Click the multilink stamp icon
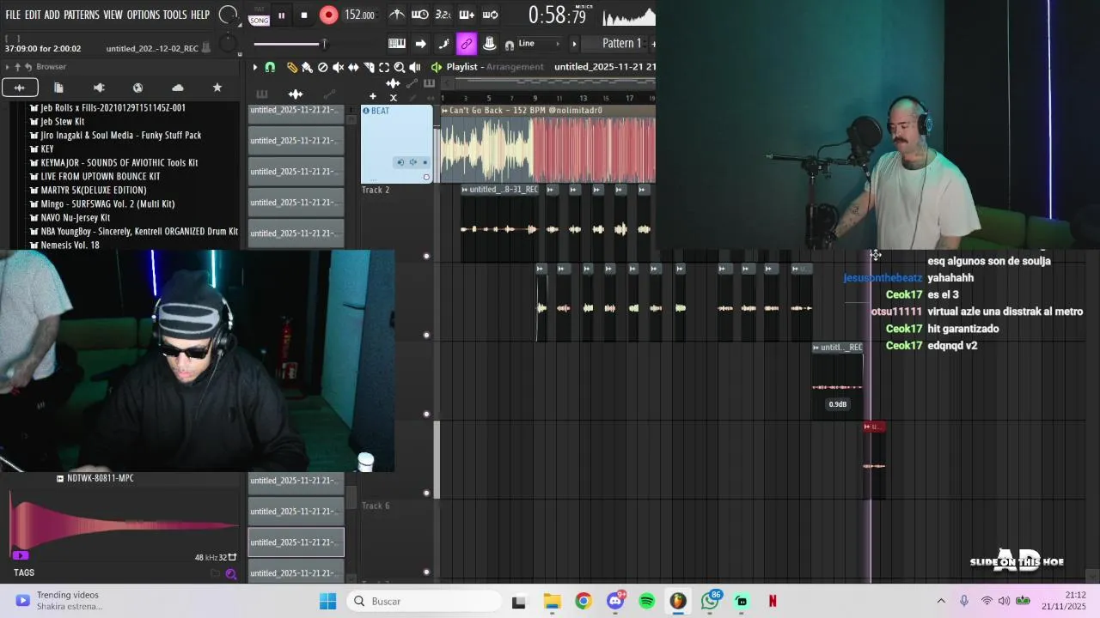Image resolution: width=1100 pixels, height=618 pixels. click(489, 44)
